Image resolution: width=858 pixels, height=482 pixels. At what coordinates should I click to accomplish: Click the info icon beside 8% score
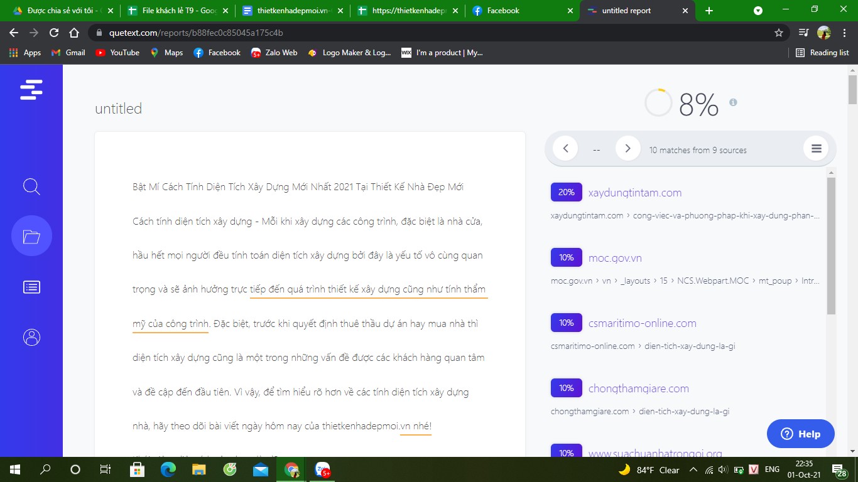[733, 102]
